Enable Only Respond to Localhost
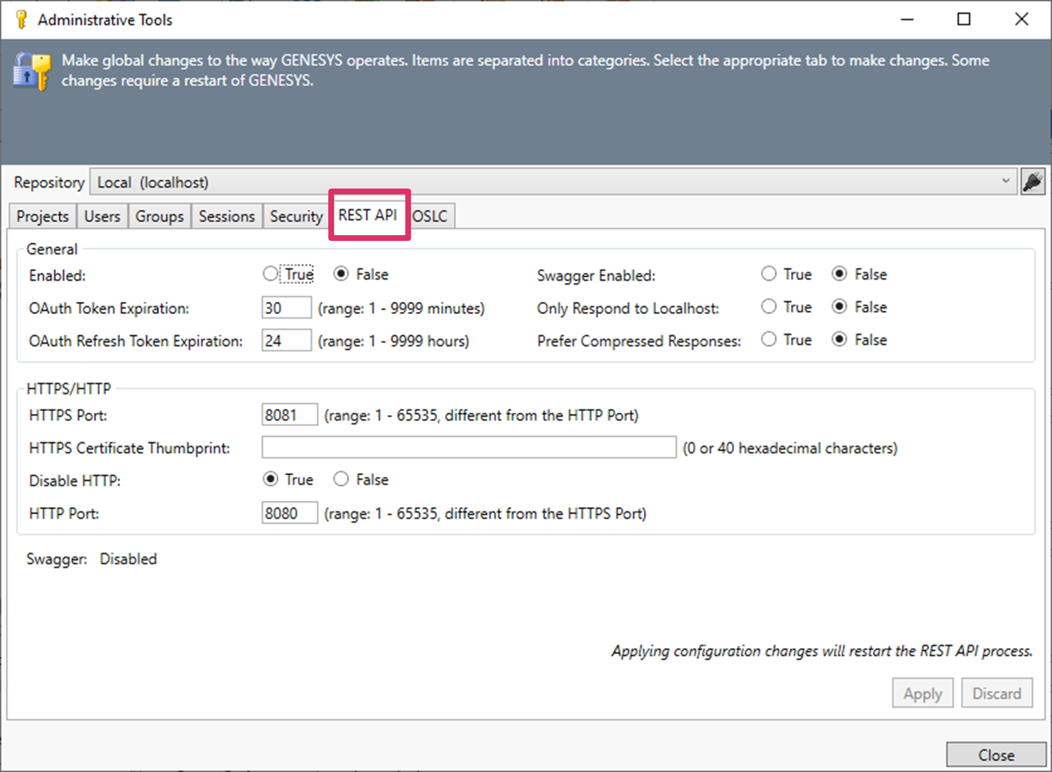The width and height of the screenshot is (1052, 772). pos(769,306)
